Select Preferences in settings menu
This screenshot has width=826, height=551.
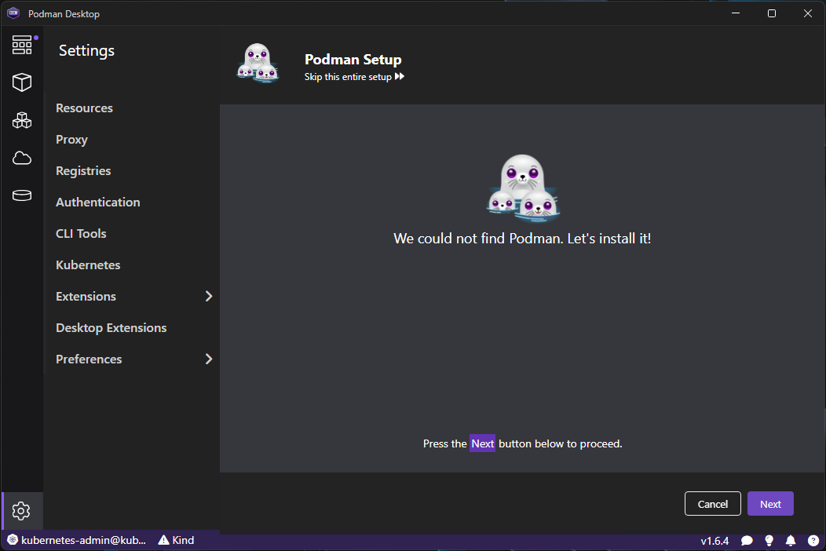89,359
